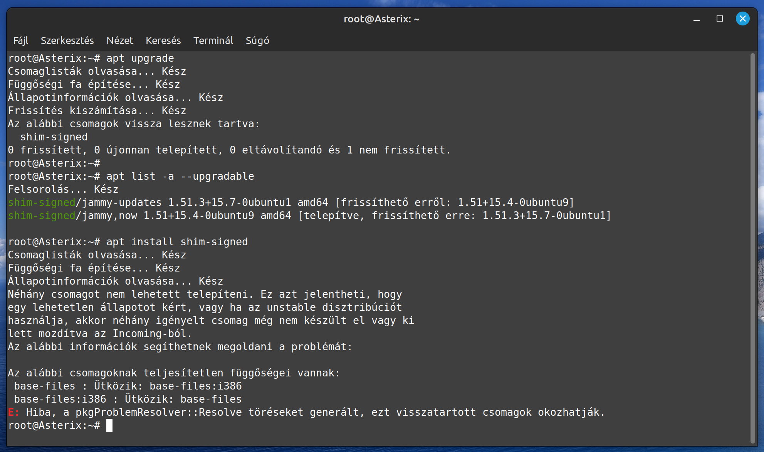Click the red E: error marker

tap(13, 412)
